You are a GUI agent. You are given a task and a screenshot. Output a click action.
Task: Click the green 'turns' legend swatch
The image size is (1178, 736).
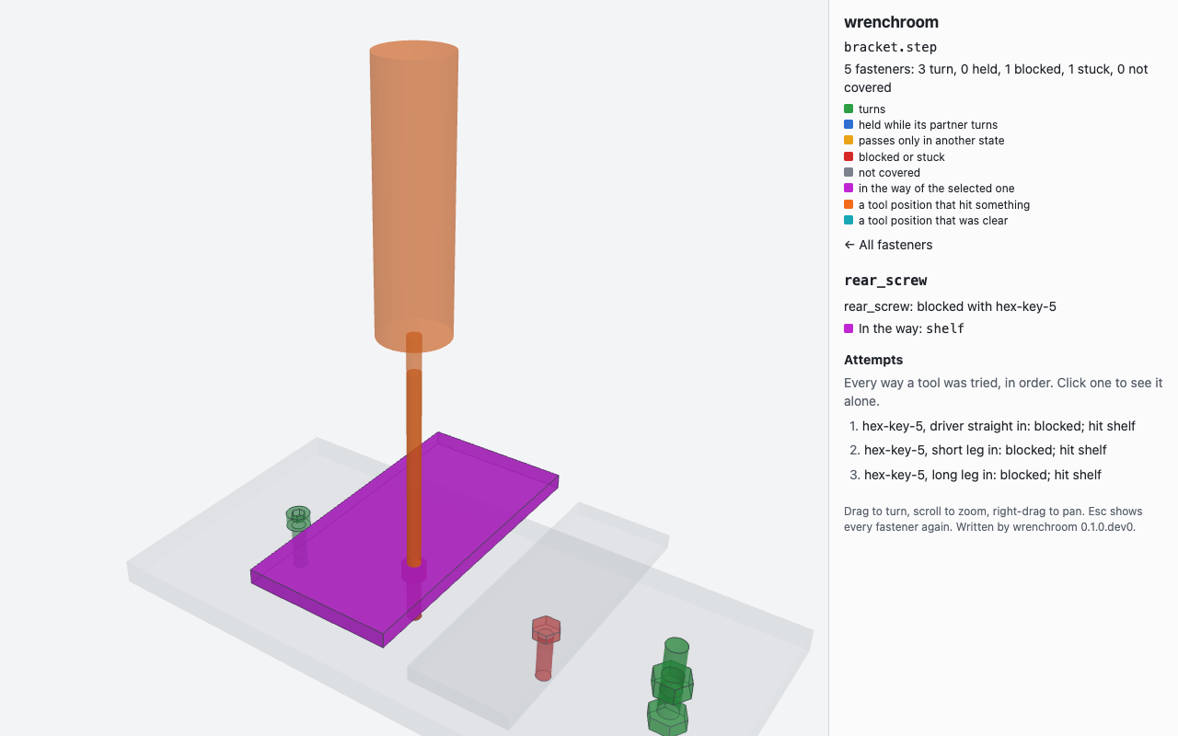point(849,109)
